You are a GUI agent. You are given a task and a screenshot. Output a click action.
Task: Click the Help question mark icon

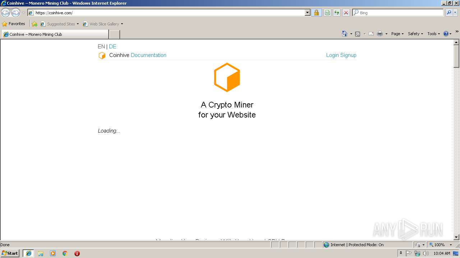pos(446,34)
